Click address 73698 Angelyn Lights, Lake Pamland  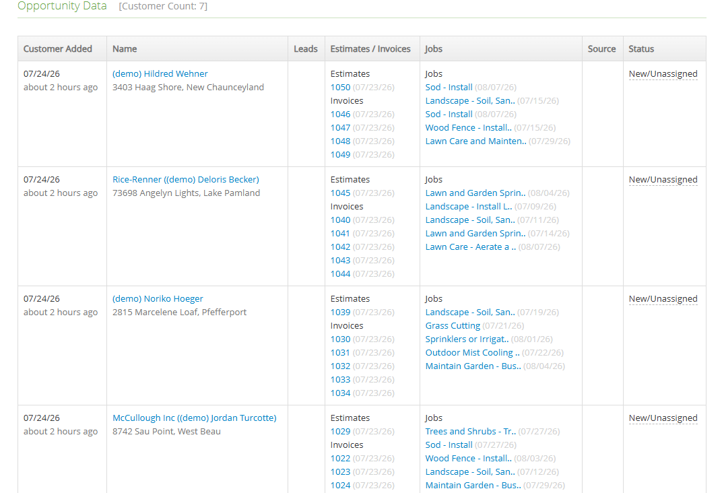(x=186, y=193)
